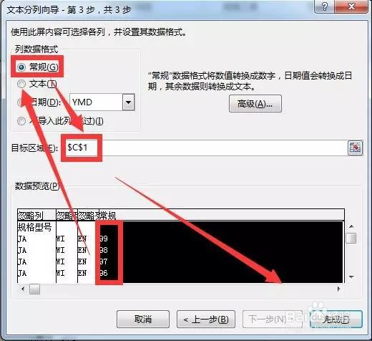Click the value 98 in the preview

[x=104, y=250]
